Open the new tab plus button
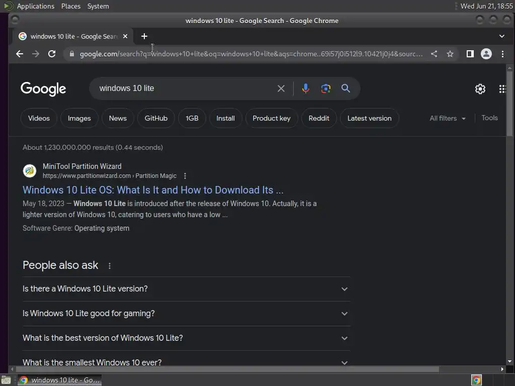The image size is (515, 386). tap(144, 36)
